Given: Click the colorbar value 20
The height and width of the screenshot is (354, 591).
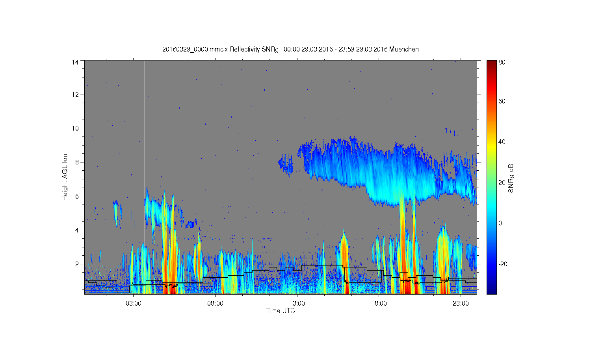Looking at the screenshot, I should tap(502, 183).
